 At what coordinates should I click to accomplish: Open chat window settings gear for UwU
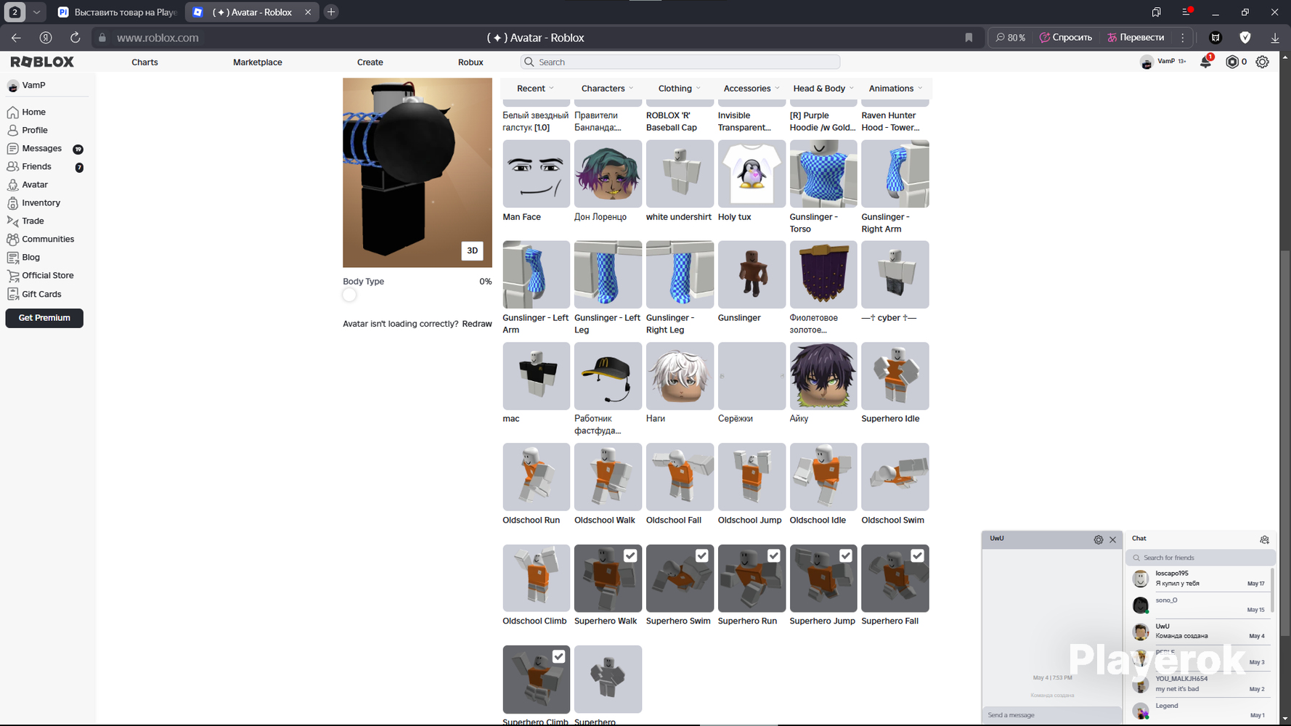coord(1098,539)
